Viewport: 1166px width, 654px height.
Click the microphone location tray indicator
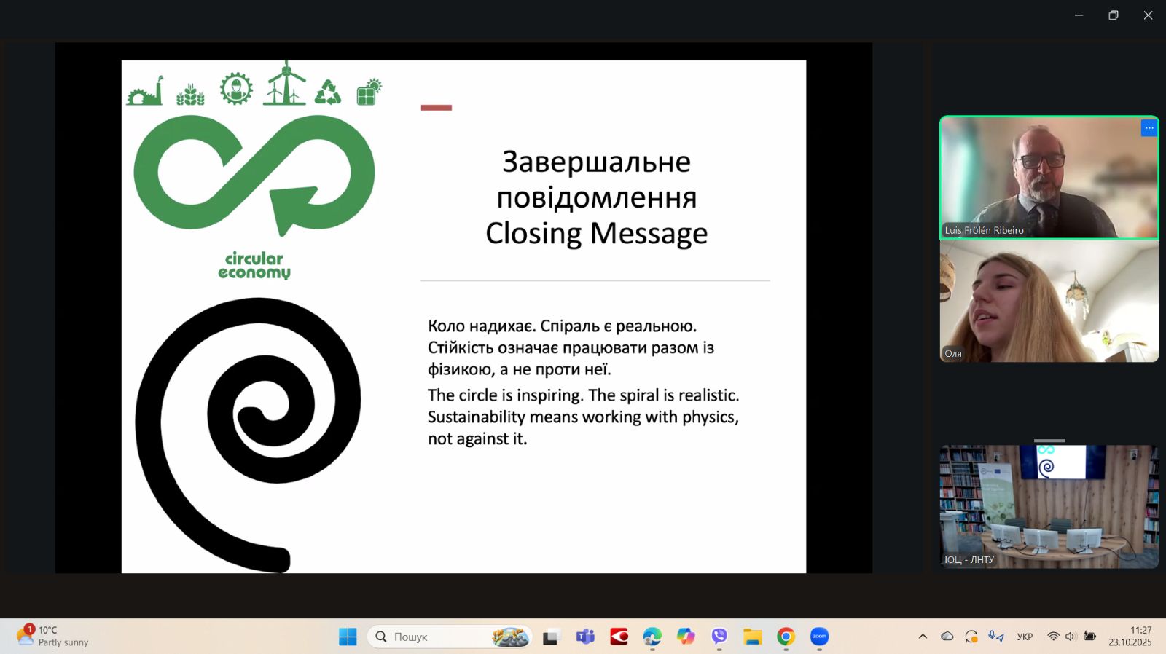click(x=995, y=637)
